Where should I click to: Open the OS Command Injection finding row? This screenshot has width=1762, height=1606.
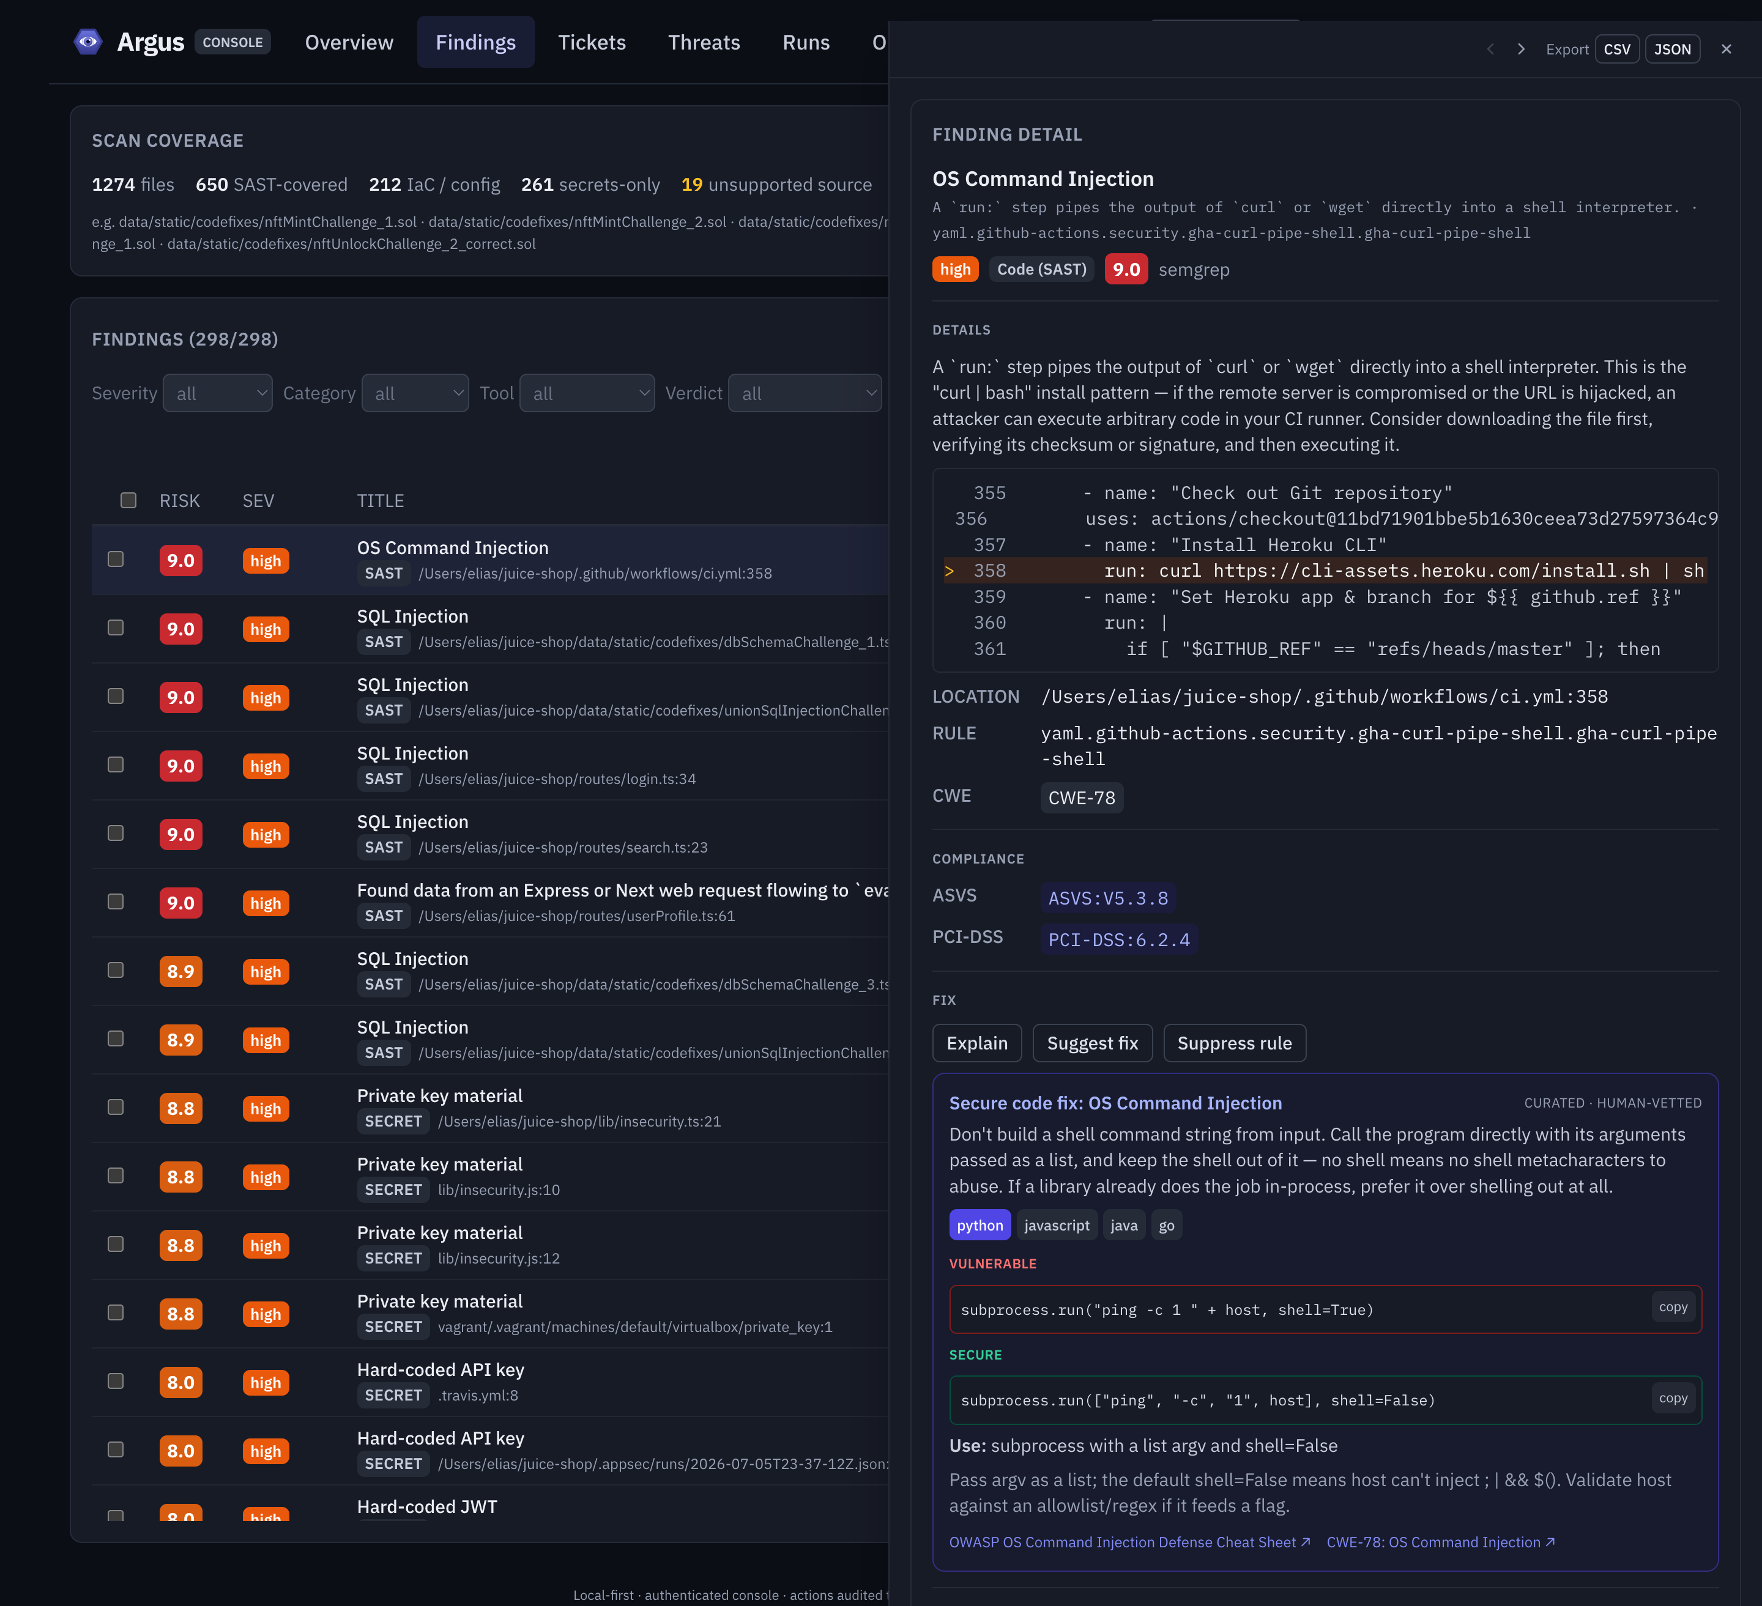(489, 560)
